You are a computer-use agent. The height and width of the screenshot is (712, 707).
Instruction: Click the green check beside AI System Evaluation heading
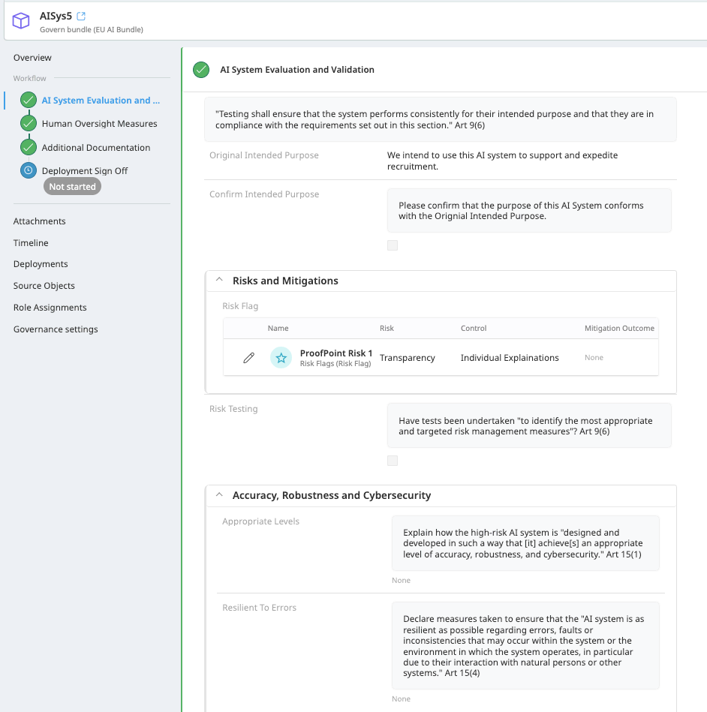[x=200, y=69]
